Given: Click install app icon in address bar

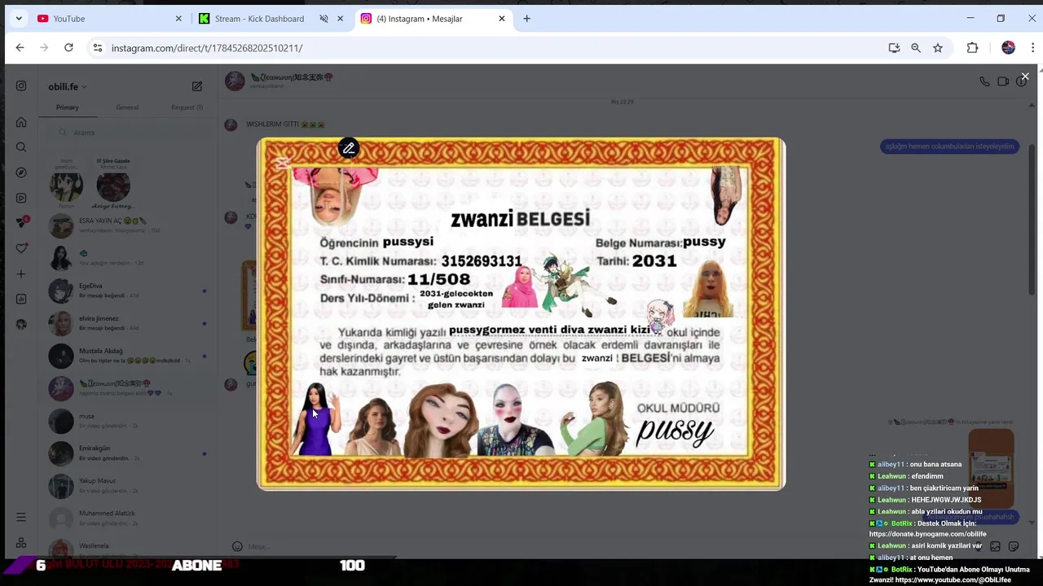Looking at the screenshot, I should [x=894, y=48].
